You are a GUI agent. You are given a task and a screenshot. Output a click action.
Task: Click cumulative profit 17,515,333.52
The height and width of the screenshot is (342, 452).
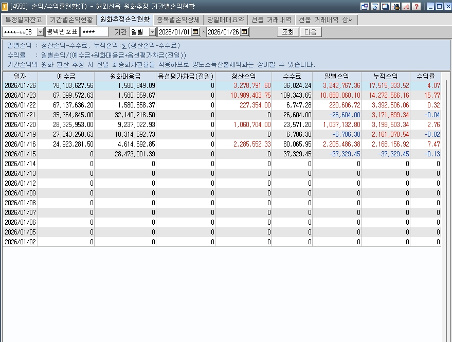[x=389, y=86]
